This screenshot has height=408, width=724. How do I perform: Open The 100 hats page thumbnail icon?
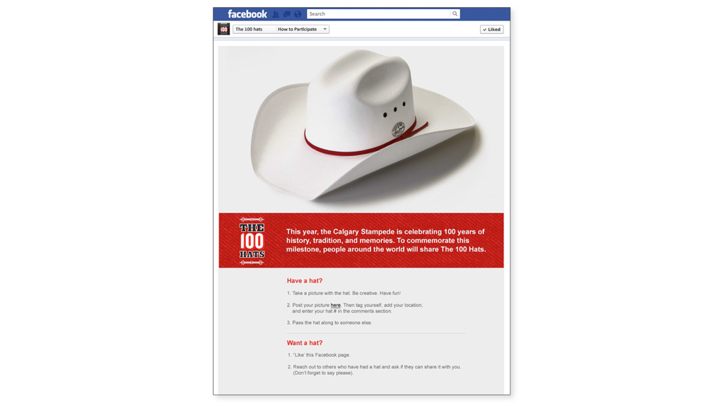[223, 29]
